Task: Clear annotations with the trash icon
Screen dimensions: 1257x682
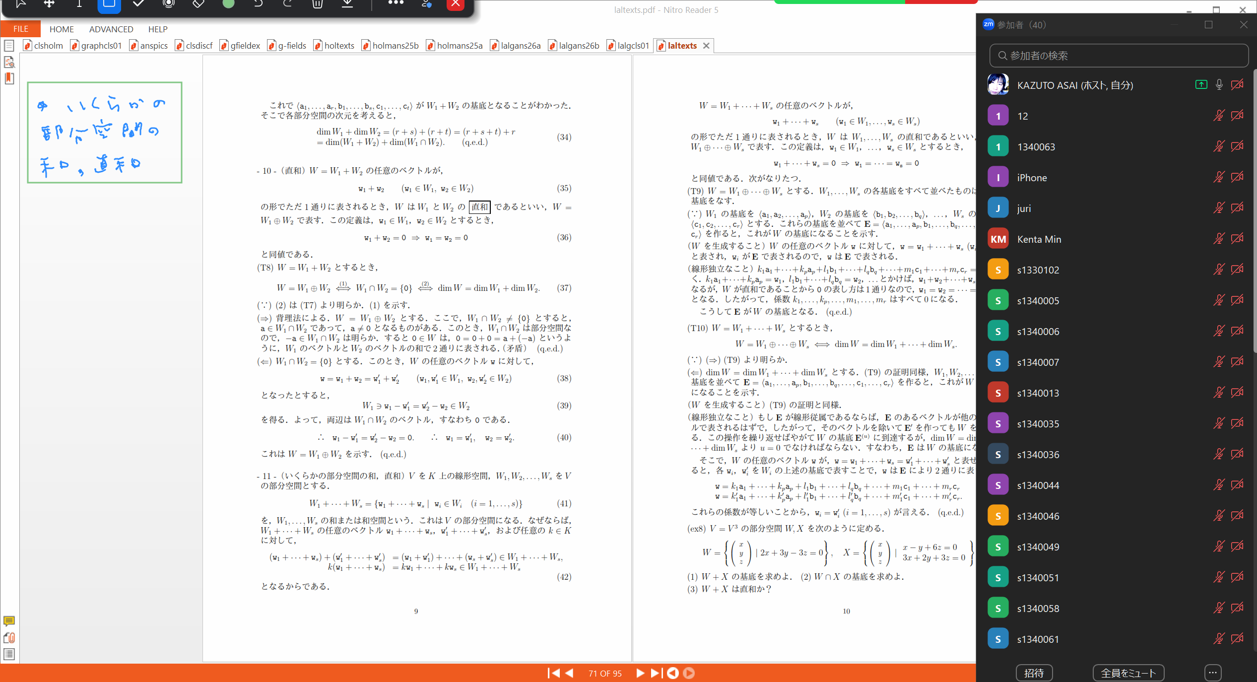Action: click(318, 4)
